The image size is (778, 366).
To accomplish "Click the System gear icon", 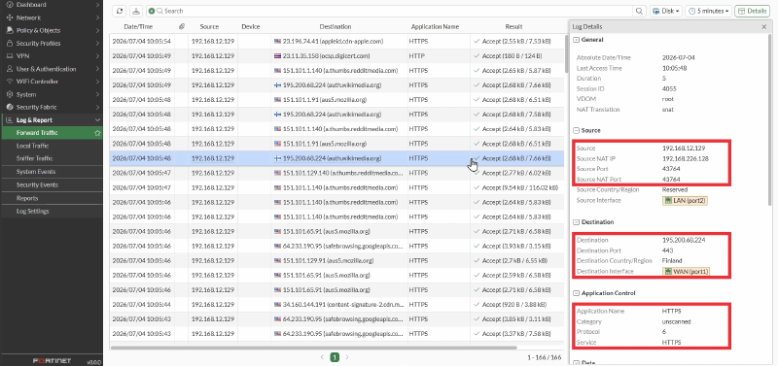I will (x=10, y=94).
